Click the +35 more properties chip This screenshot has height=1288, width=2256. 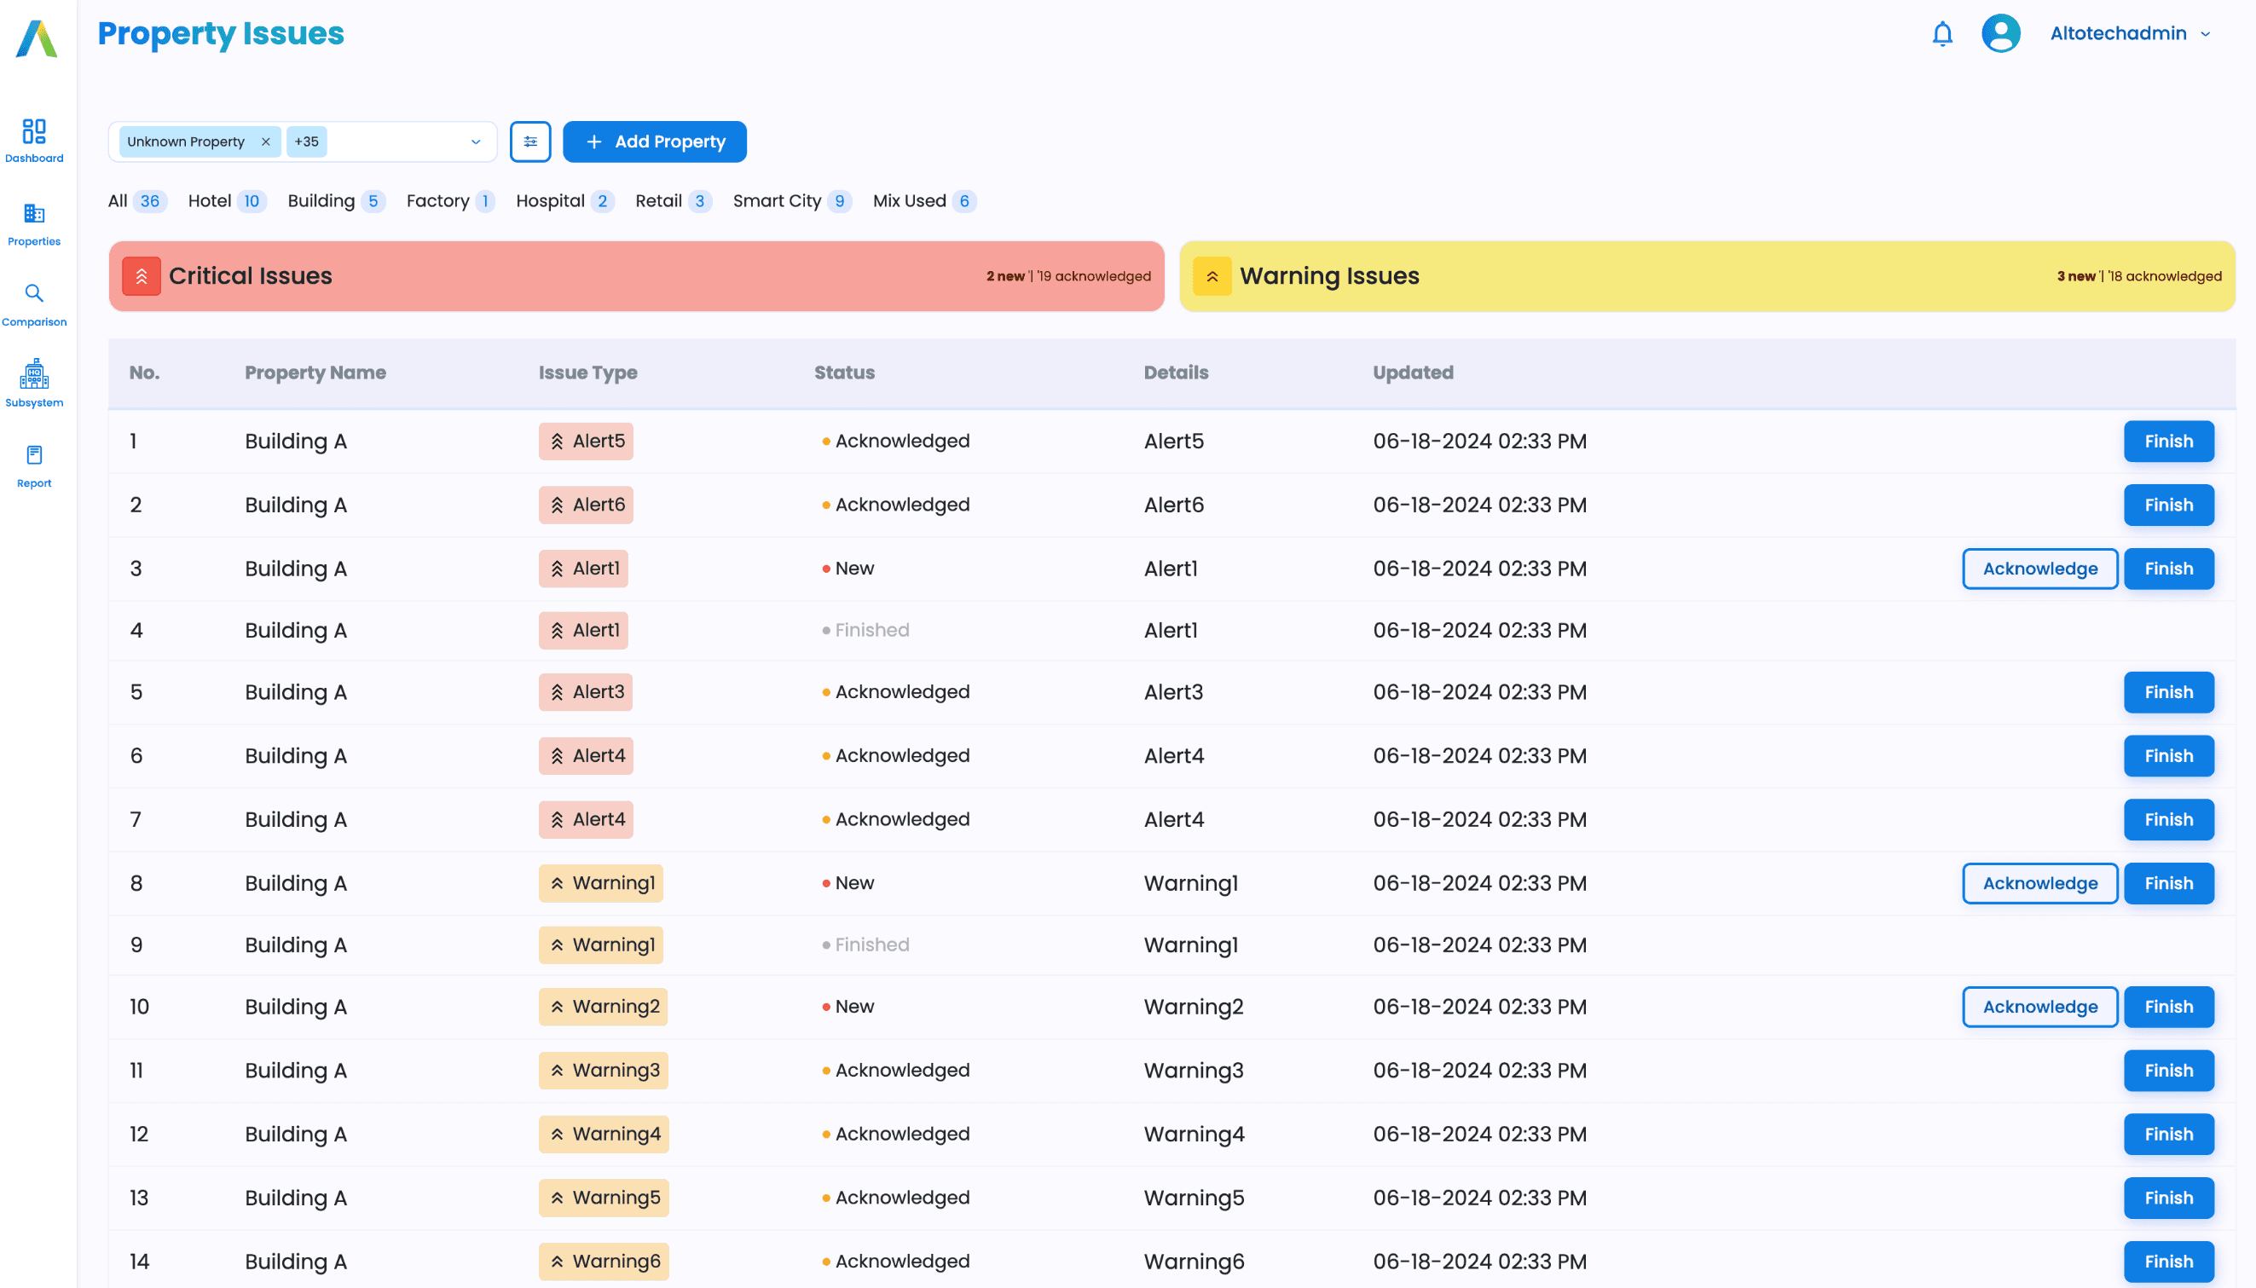click(x=306, y=142)
